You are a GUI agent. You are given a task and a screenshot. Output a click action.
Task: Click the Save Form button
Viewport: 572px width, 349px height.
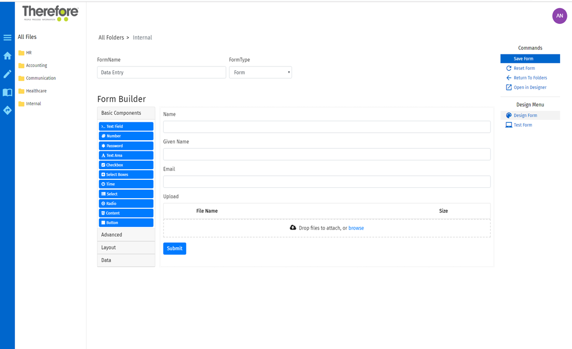click(x=530, y=58)
